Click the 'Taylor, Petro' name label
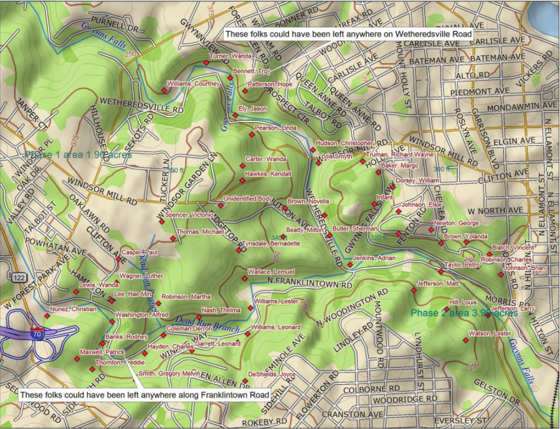560x429 pixels. coord(462,265)
